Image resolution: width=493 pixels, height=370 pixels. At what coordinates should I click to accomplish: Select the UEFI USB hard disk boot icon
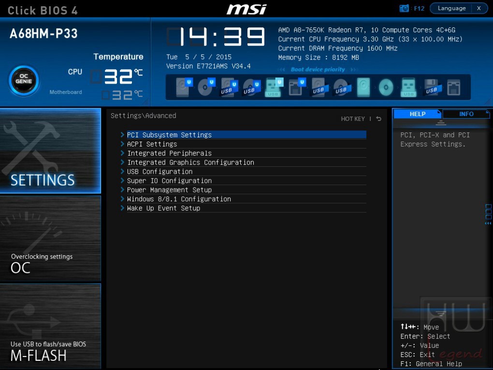pos(229,87)
